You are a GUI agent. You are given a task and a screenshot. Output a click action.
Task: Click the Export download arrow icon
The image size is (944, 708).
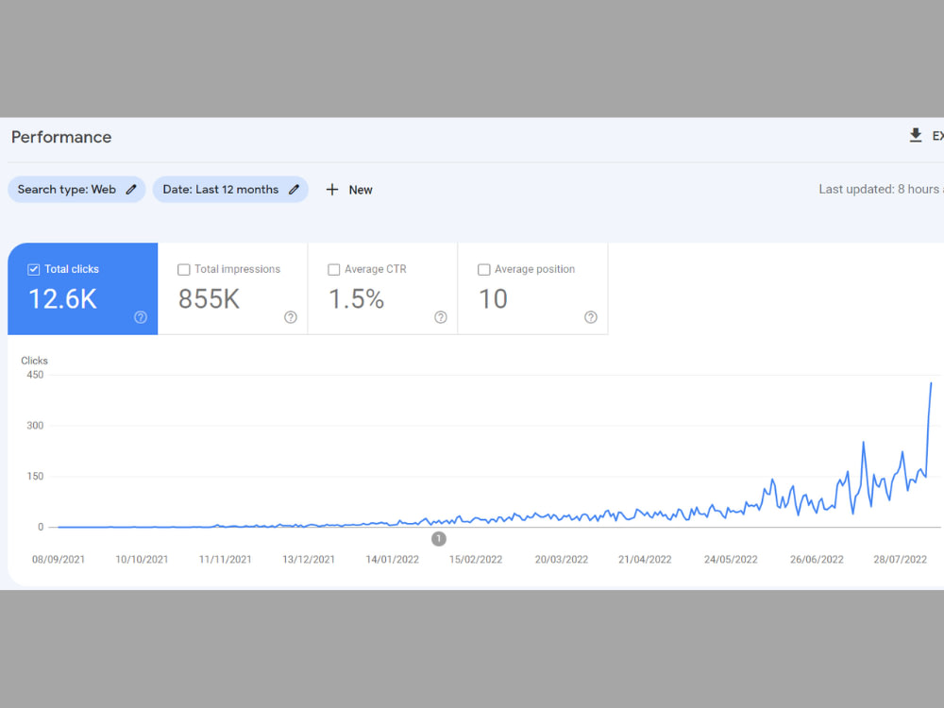[915, 135]
